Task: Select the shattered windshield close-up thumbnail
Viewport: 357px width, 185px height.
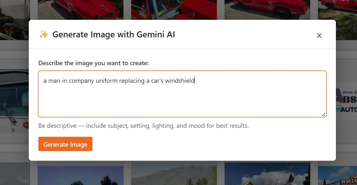Action: pos(174,10)
